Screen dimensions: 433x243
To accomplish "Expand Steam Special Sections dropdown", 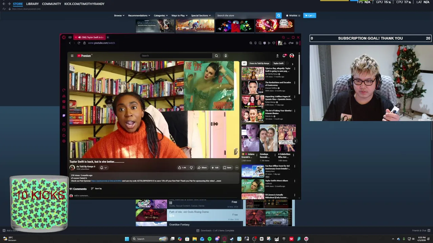I will click(x=201, y=16).
